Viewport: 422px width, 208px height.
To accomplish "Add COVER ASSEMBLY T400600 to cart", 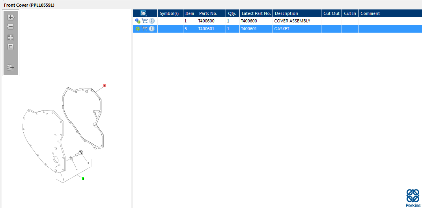I will [145, 21].
